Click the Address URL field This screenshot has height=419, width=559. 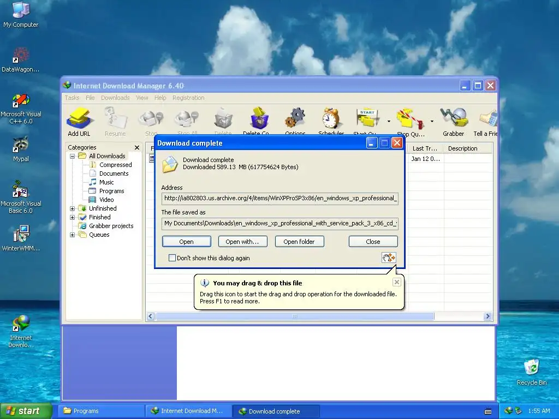280,199
